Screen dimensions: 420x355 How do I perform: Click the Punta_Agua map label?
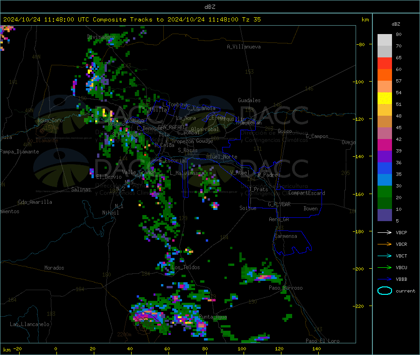213,317
